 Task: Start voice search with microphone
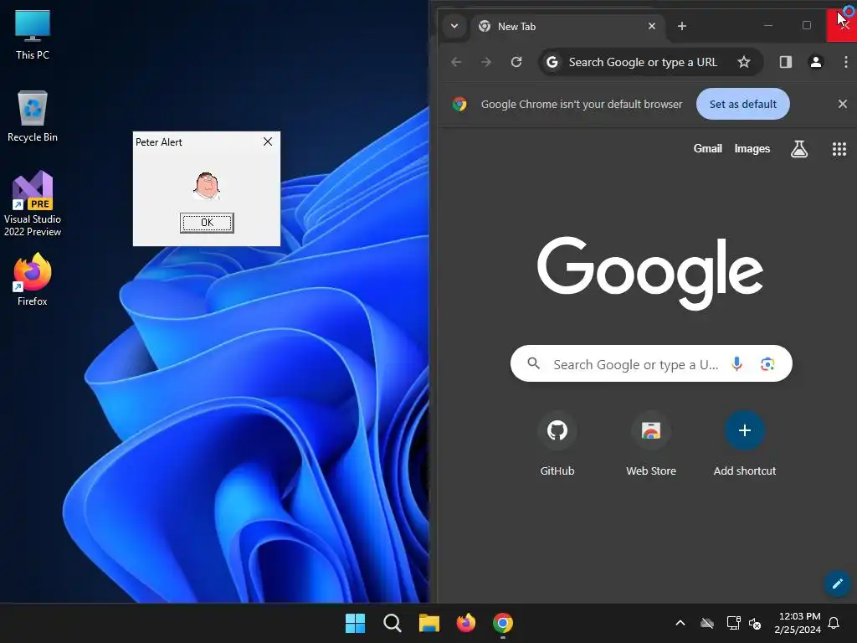(736, 363)
